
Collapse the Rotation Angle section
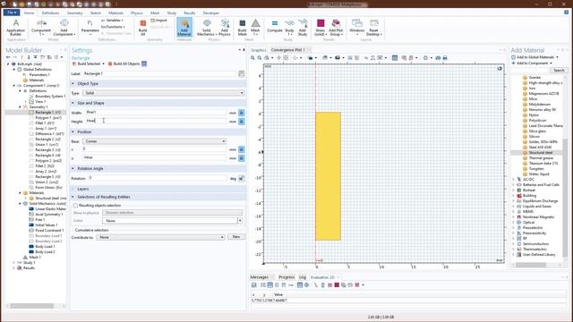[x=73, y=169]
